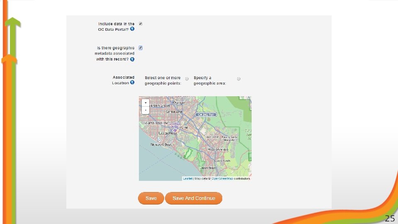Click Newport Beach on the map
This screenshot has width=398, height=224.
[x=163, y=144]
